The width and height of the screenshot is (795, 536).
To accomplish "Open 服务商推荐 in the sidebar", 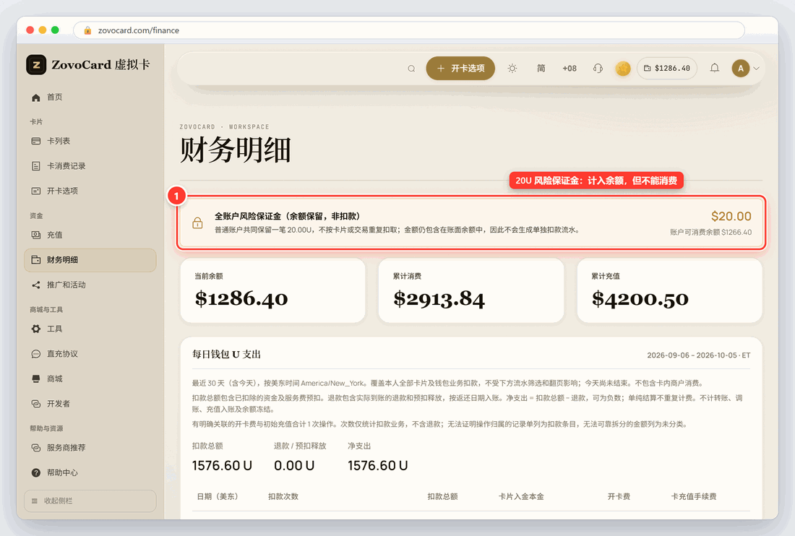I will [x=90, y=448].
